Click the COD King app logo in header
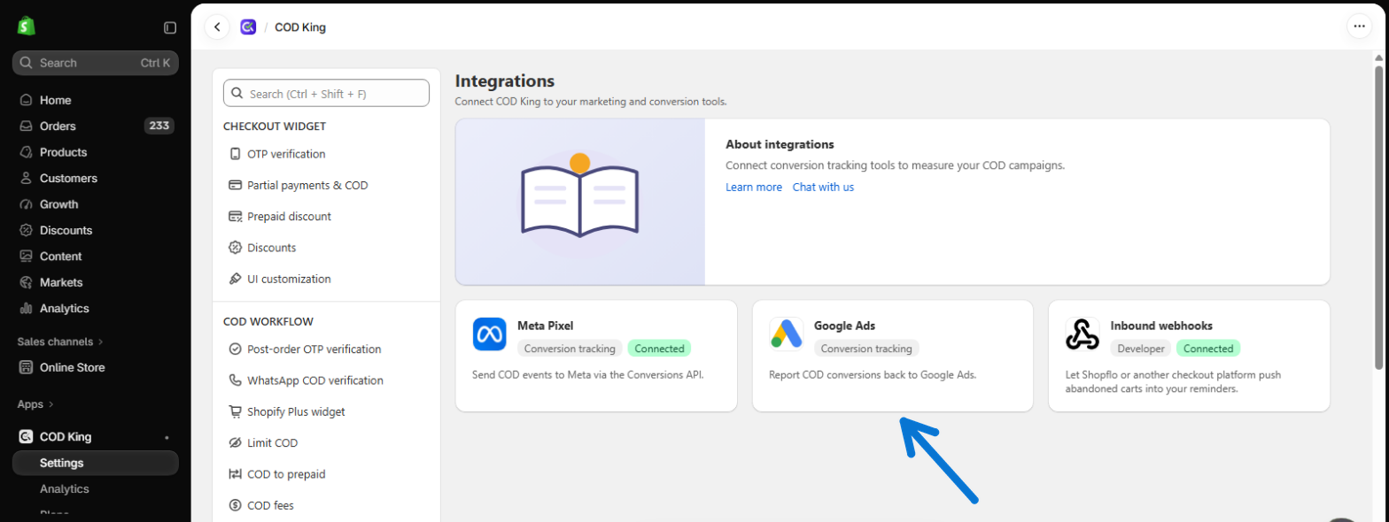Viewport: 1389px width, 522px height. [249, 27]
